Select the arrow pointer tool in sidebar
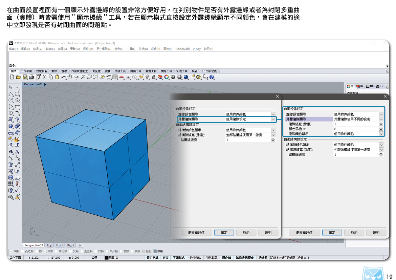396x280 pixels. pyautogui.click(x=10, y=87)
